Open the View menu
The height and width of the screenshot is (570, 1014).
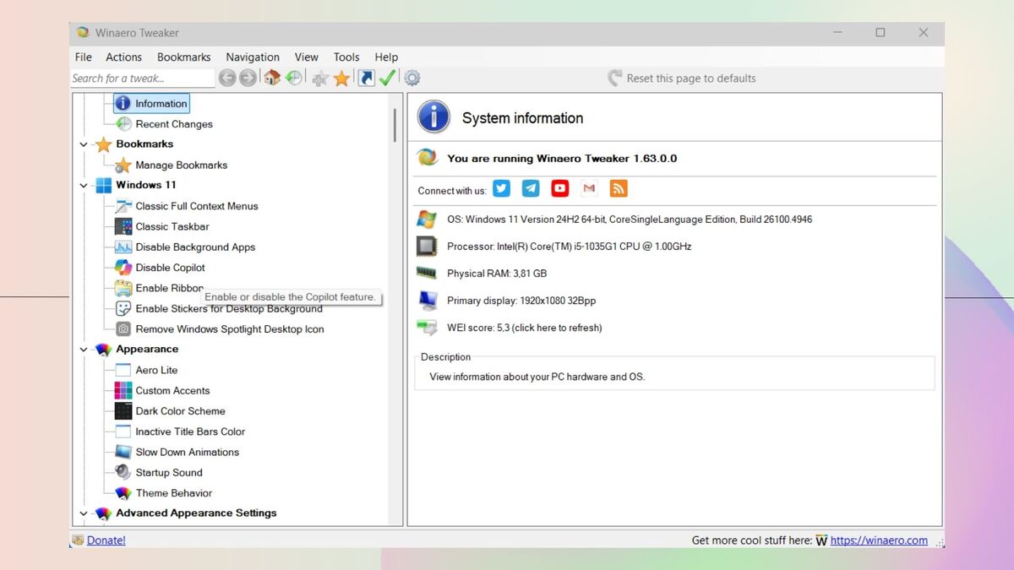click(306, 57)
